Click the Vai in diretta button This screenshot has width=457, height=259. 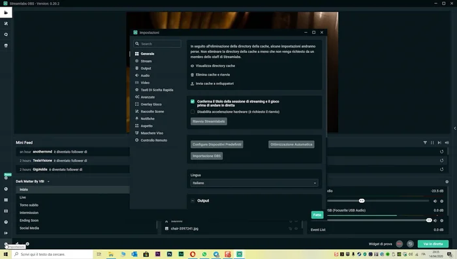[x=433, y=244]
